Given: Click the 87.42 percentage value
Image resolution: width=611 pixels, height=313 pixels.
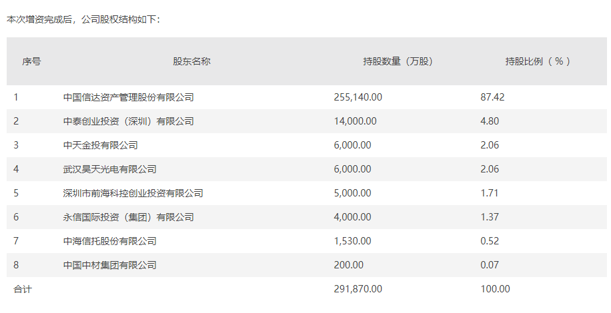Looking at the screenshot, I should click(x=492, y=97).
